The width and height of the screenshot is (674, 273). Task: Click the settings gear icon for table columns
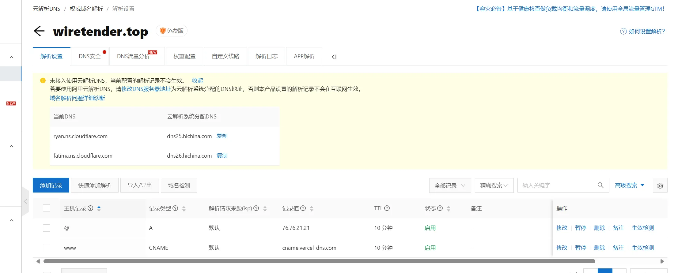[660, 185]
